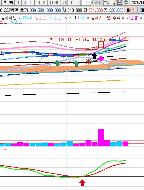Click bid price 339,000

pyautogui.click(x=54, y=10)
